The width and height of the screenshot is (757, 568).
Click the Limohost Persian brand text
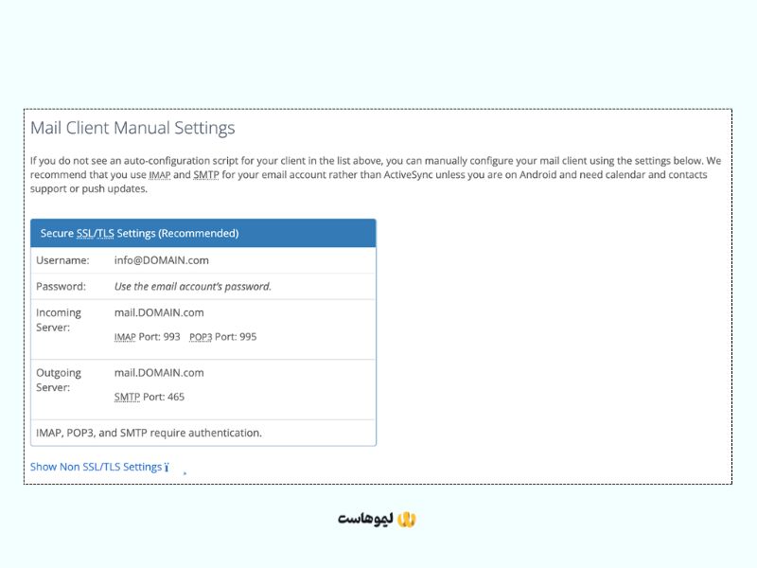click(364, 520)
